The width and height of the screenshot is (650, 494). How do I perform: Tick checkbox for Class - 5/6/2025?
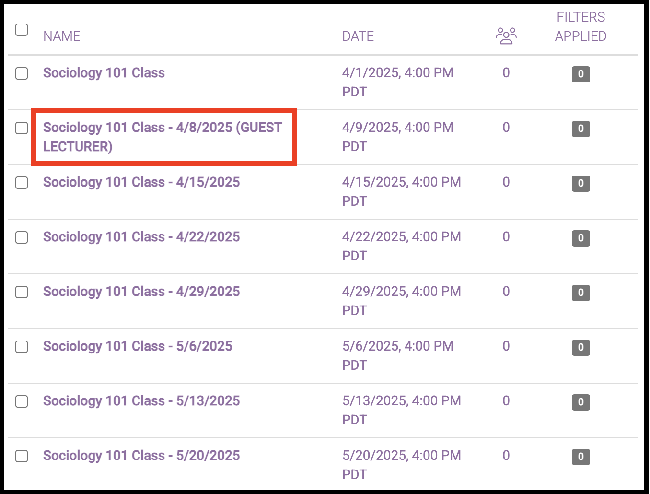(22, 347)
